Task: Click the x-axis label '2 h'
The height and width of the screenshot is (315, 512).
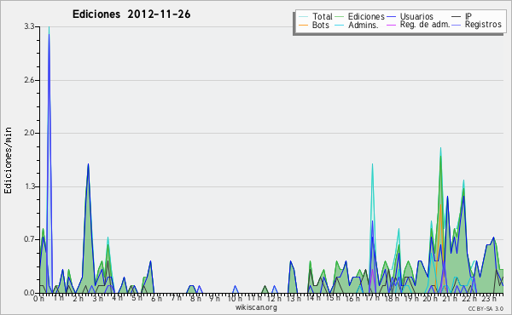Action: tap(78, 298)
